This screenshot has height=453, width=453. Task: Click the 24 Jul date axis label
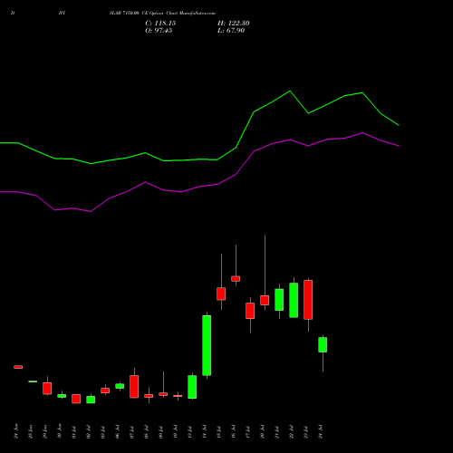[x=321, y=432]
